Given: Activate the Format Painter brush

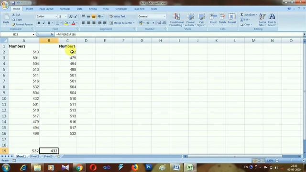Looking at the screenshot, I should point(22,24).
